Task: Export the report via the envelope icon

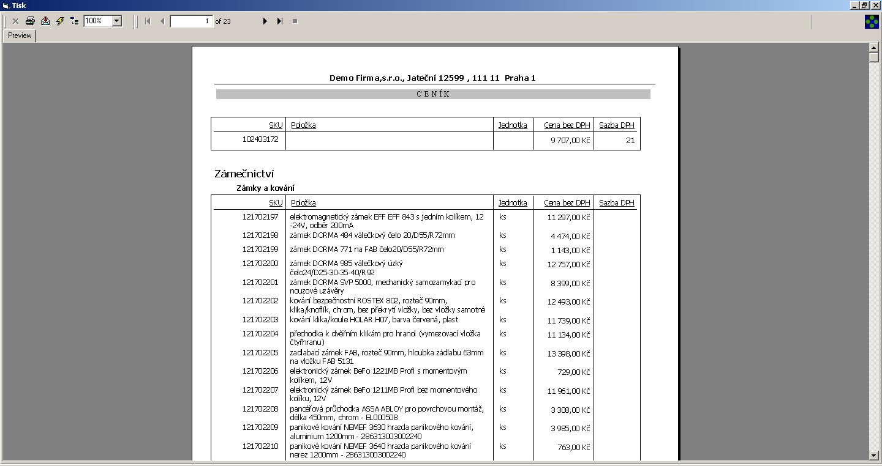Action: (45, 21)
